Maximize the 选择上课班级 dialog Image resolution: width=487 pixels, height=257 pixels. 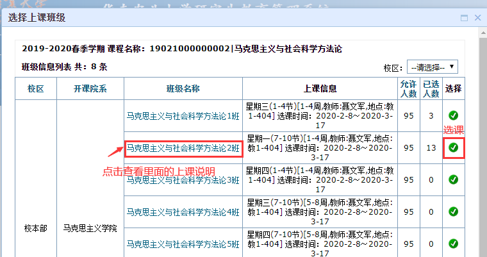463,17
